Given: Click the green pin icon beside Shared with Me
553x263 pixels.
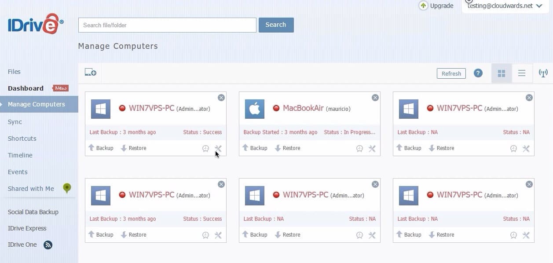Looking at the screenshot, I should 67,188.
